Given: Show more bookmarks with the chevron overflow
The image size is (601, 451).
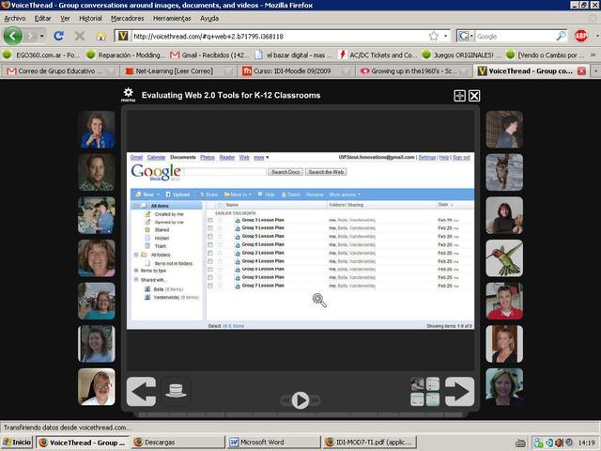Looking at the screenshot, I should click(x=593, y=55).
